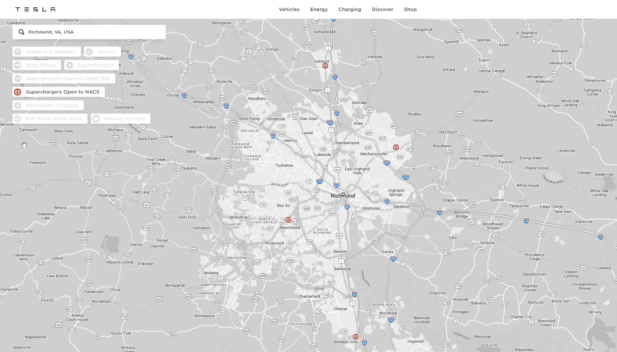Open the Discover menu
Image resolution: width=617 pixels, height=352 pixels.
382,9
